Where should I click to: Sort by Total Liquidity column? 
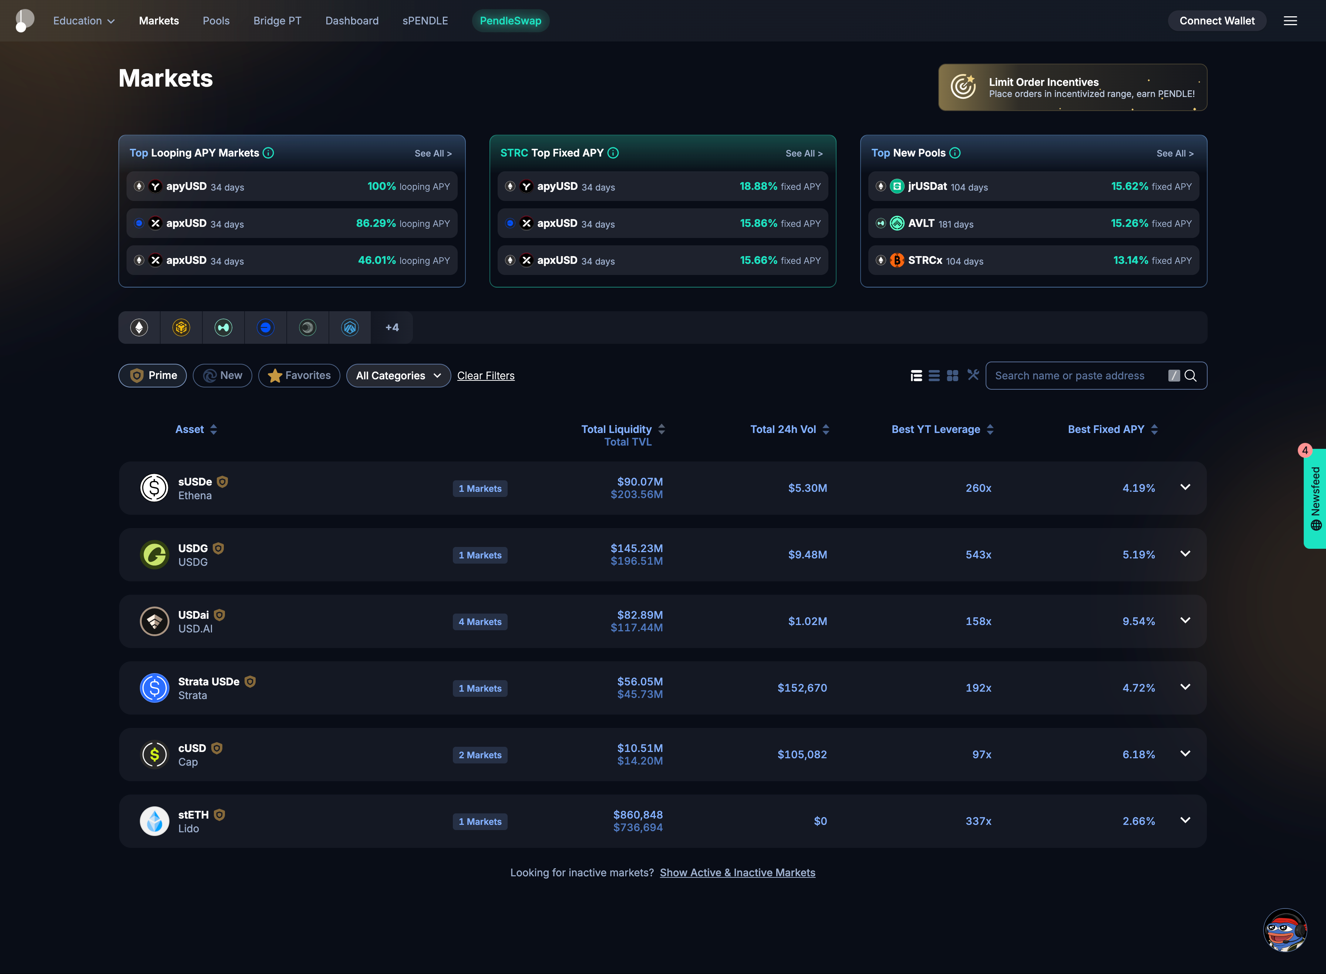623,429
